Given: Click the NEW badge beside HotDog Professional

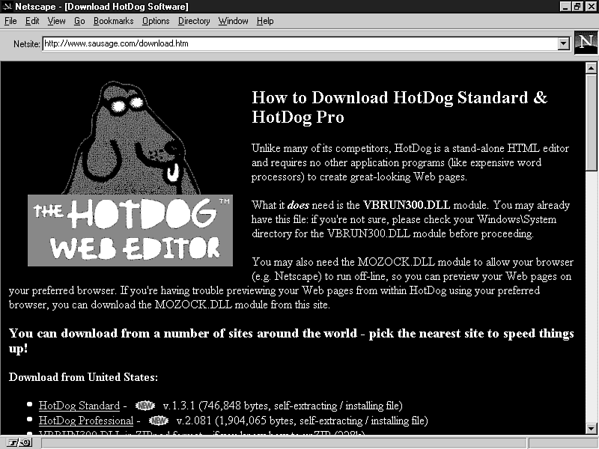Looking at the screenshot, I should pyautogui.click(x=159, y=421).
